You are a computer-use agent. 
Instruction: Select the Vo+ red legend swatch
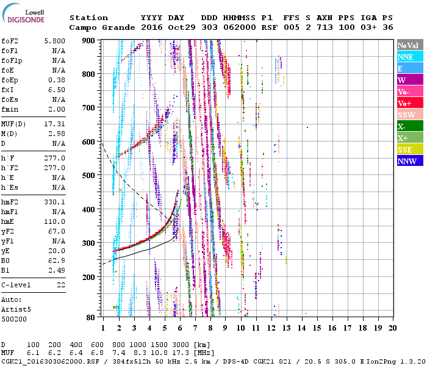point(410,103)
